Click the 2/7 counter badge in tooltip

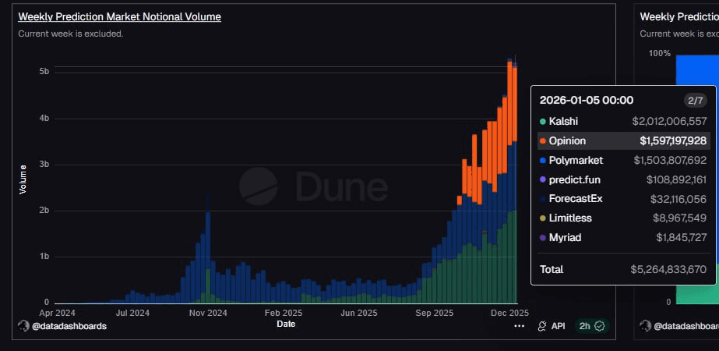[694, 100]
